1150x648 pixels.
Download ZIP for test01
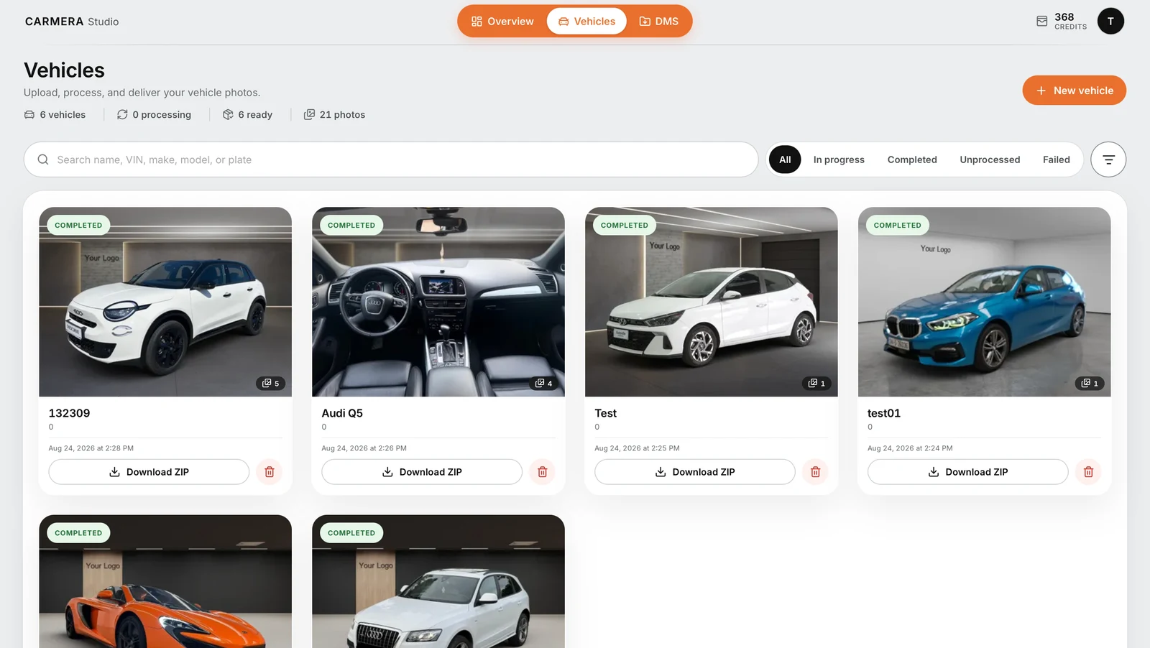coord(968,472)
